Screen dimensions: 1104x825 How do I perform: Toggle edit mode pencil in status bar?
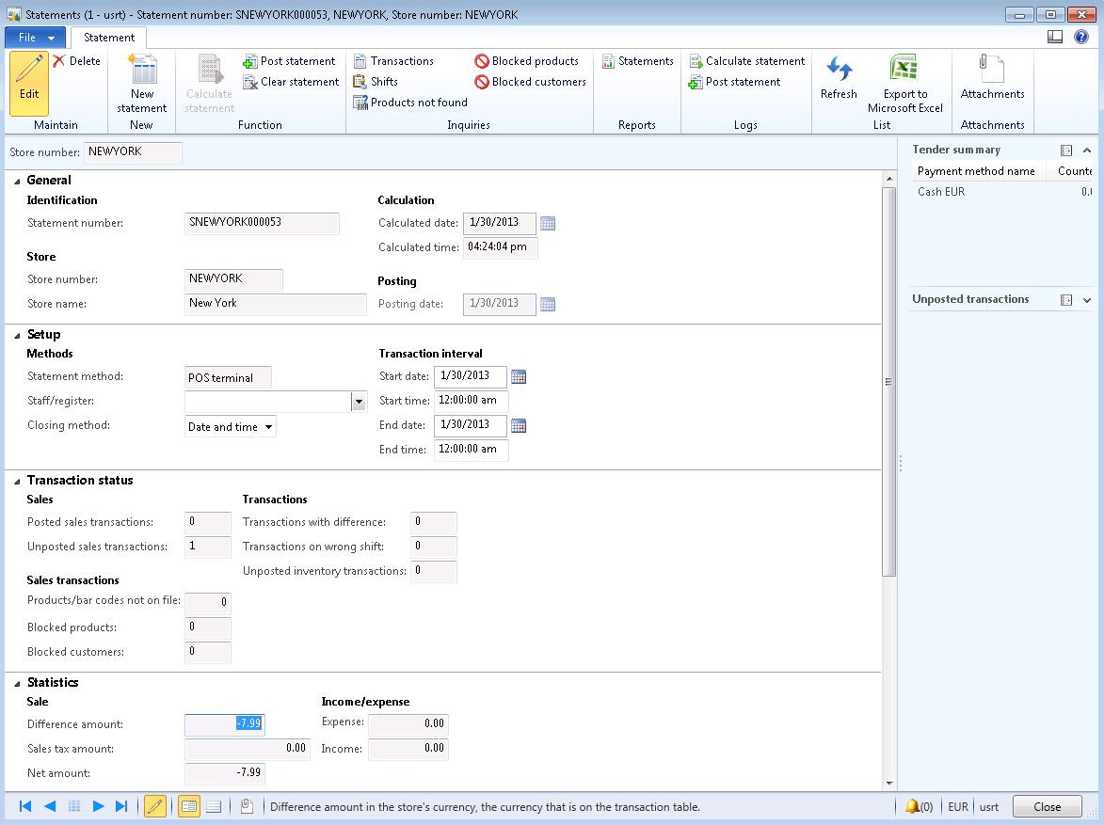155,806
